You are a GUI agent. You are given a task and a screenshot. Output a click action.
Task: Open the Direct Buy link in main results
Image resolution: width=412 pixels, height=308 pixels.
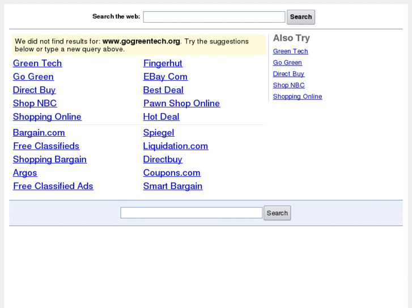pos(35,90)
